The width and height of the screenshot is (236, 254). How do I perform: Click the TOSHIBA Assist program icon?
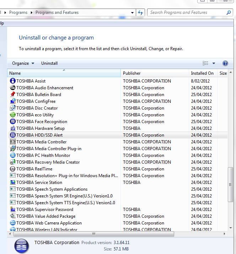point(13,81)
